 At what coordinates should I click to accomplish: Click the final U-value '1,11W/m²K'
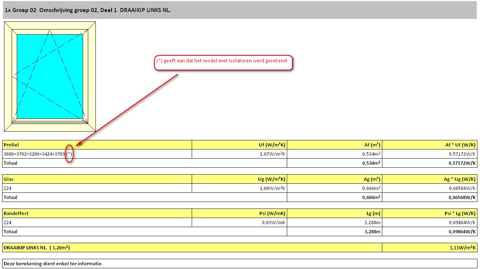[x=463, y=247]
